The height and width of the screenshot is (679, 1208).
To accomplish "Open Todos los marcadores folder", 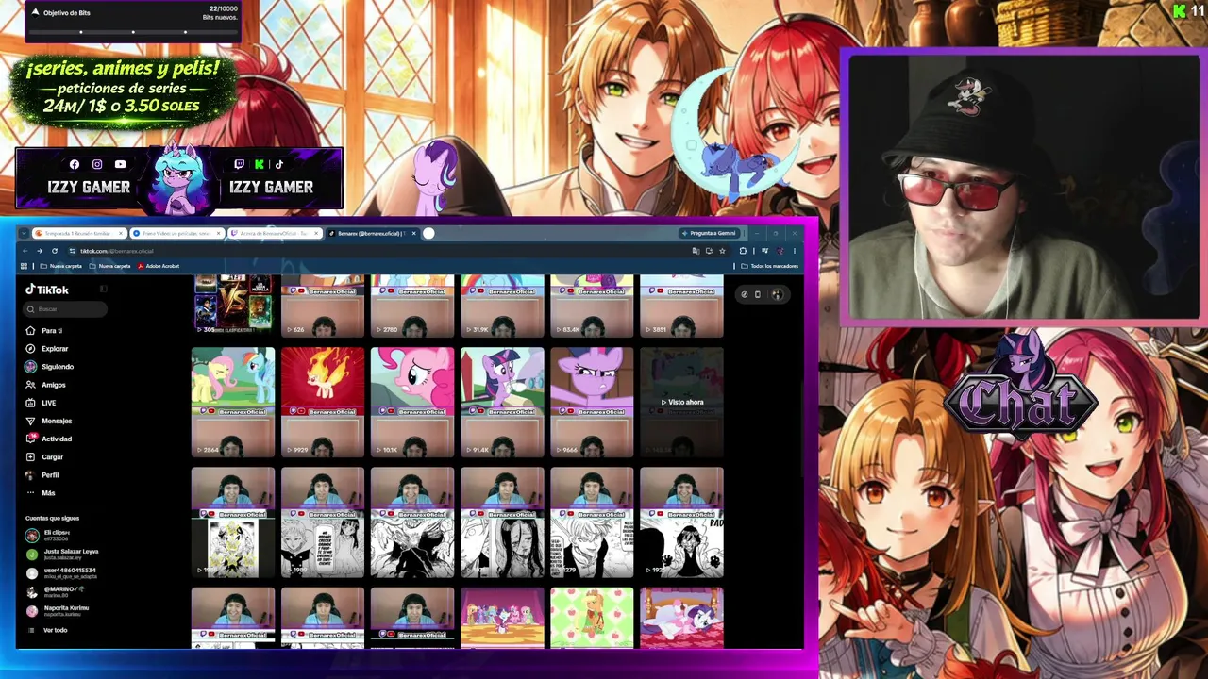I will click(770, 266).
